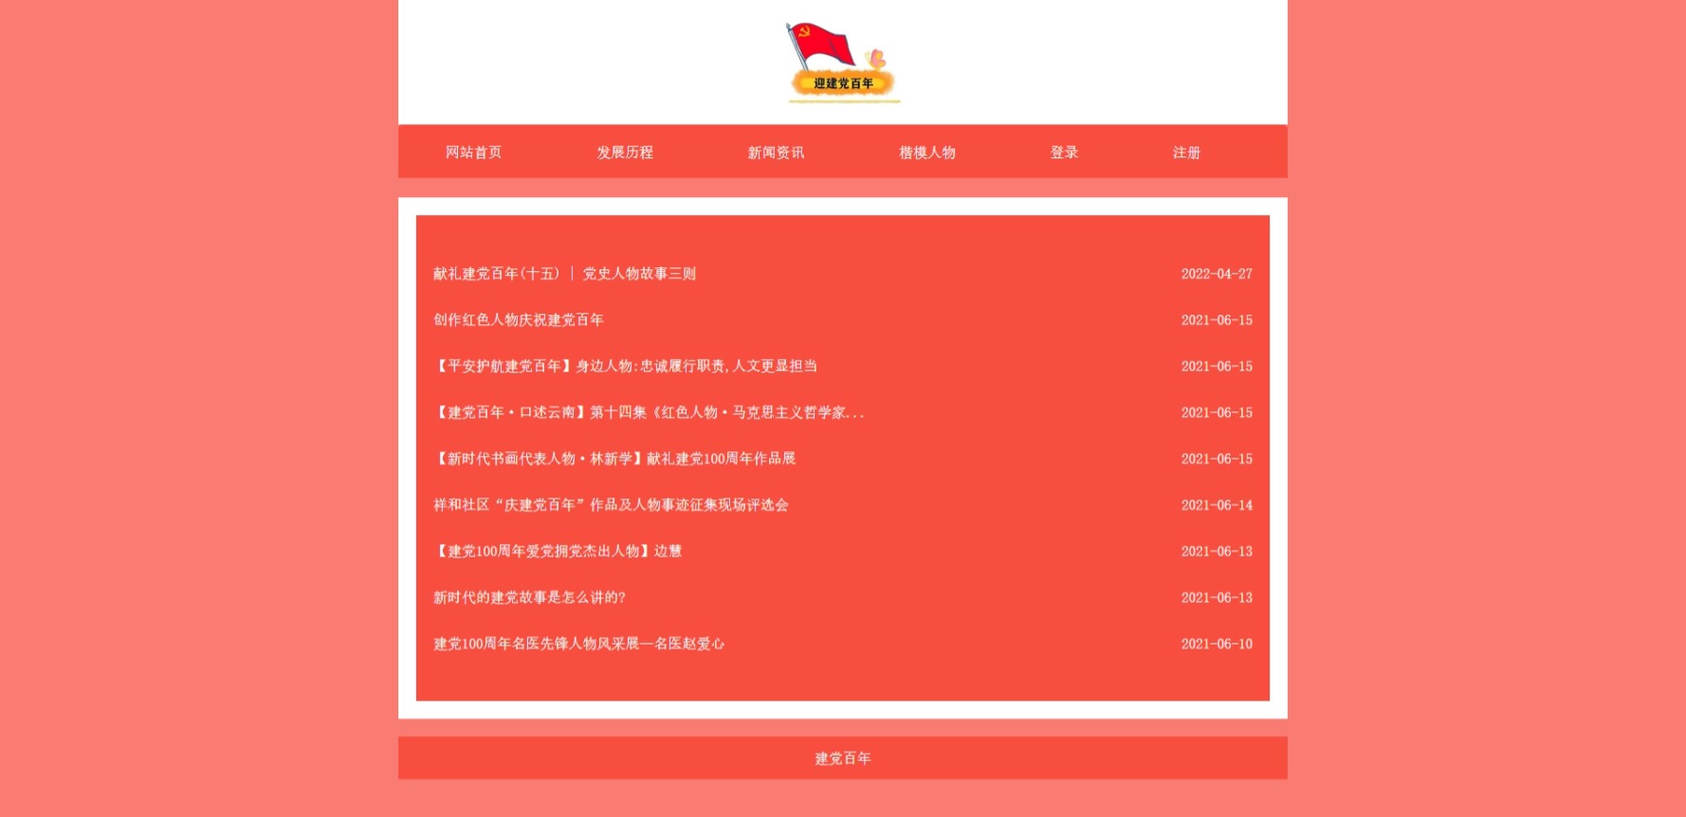Click 2021-06-13 beside 新时代的建党故事是怎么讲的?
Screen dimensions: 1686x817
click(1217, 598)
